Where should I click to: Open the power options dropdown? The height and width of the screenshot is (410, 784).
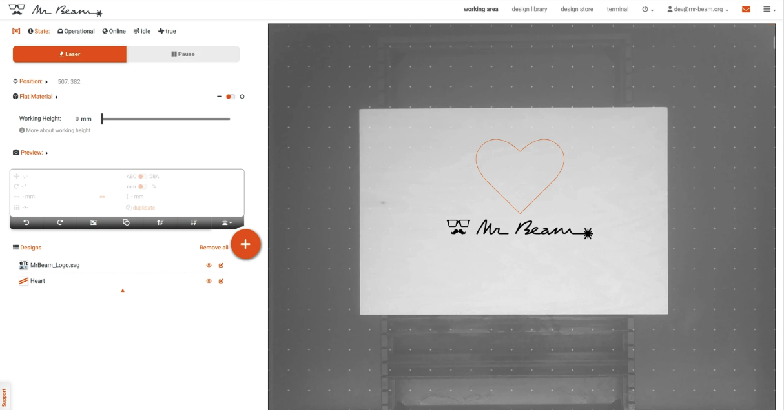(x=648, y=10)
